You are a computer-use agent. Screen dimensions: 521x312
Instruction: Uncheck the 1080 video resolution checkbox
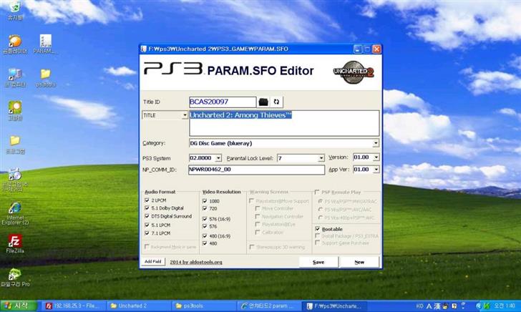[205, 201]
